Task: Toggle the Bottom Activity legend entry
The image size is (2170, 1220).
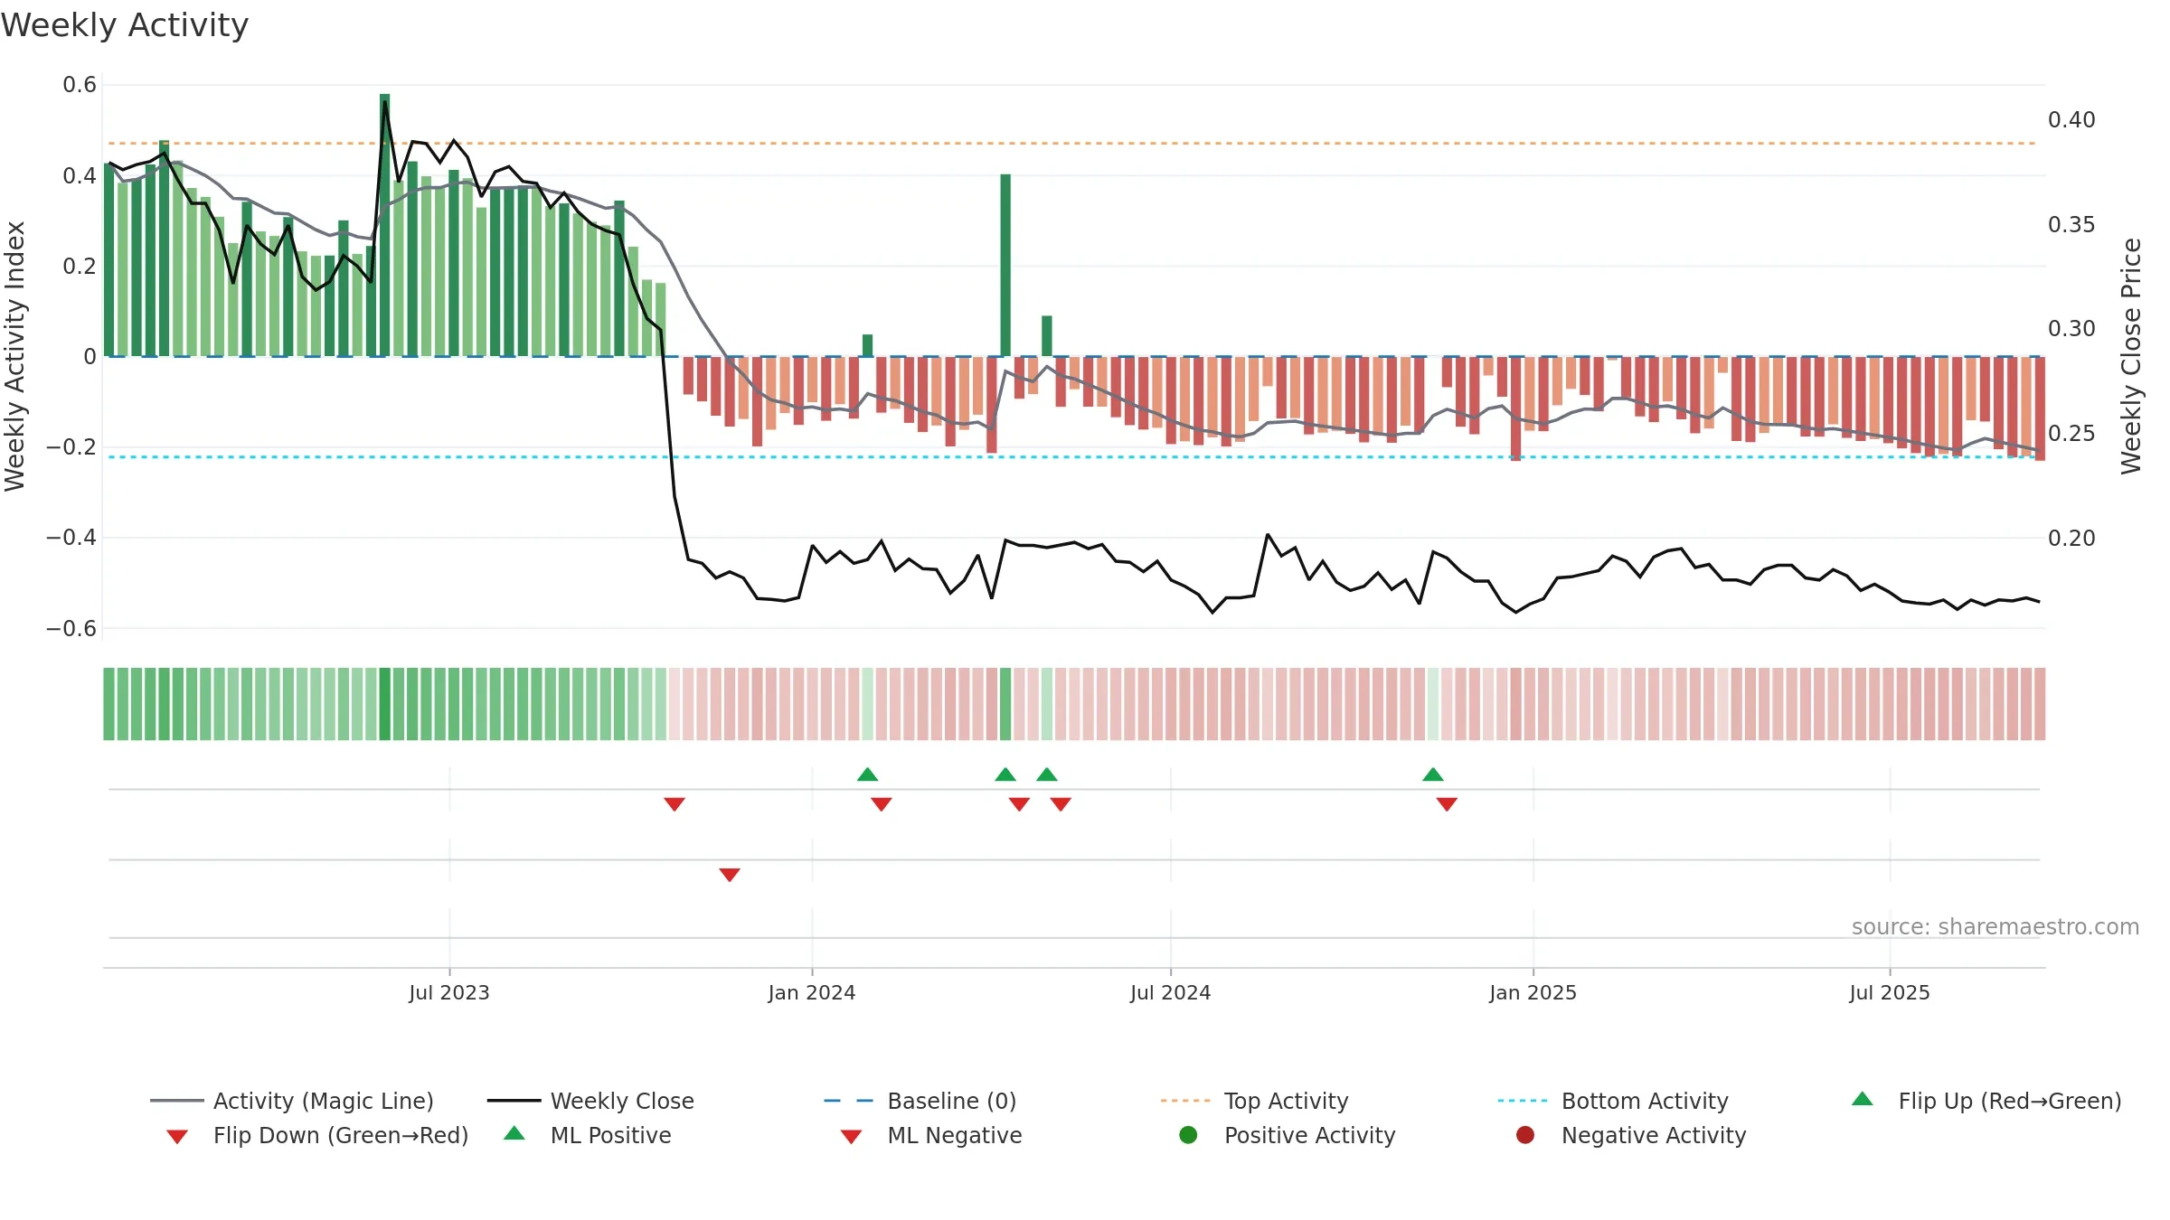Action: [x=1613, y=1101]
